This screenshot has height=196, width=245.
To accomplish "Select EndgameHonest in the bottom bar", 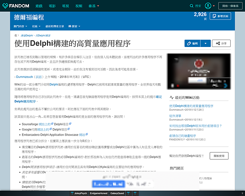I will pos(99,193).
